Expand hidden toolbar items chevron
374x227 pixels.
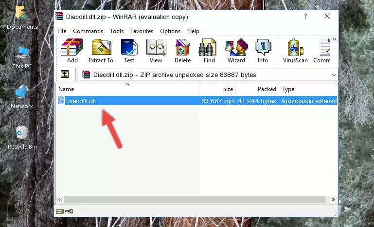pyautogui.click(x=335, y=39)
